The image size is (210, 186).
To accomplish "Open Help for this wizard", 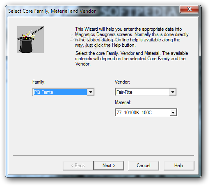I will (x=179, y=166).
